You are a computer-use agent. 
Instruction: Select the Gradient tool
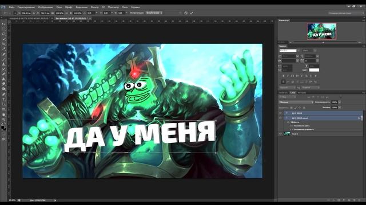[3, 79]
